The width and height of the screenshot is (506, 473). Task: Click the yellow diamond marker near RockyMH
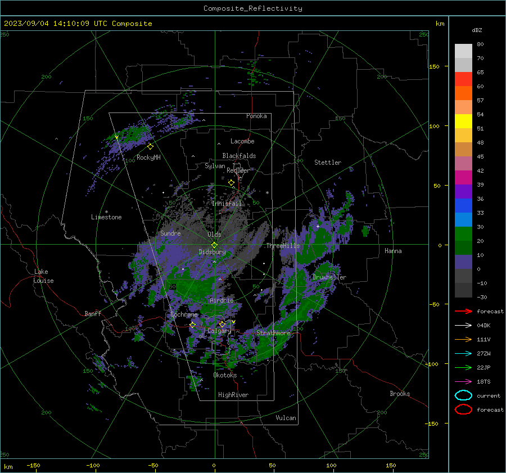click(x=150, y=147)
